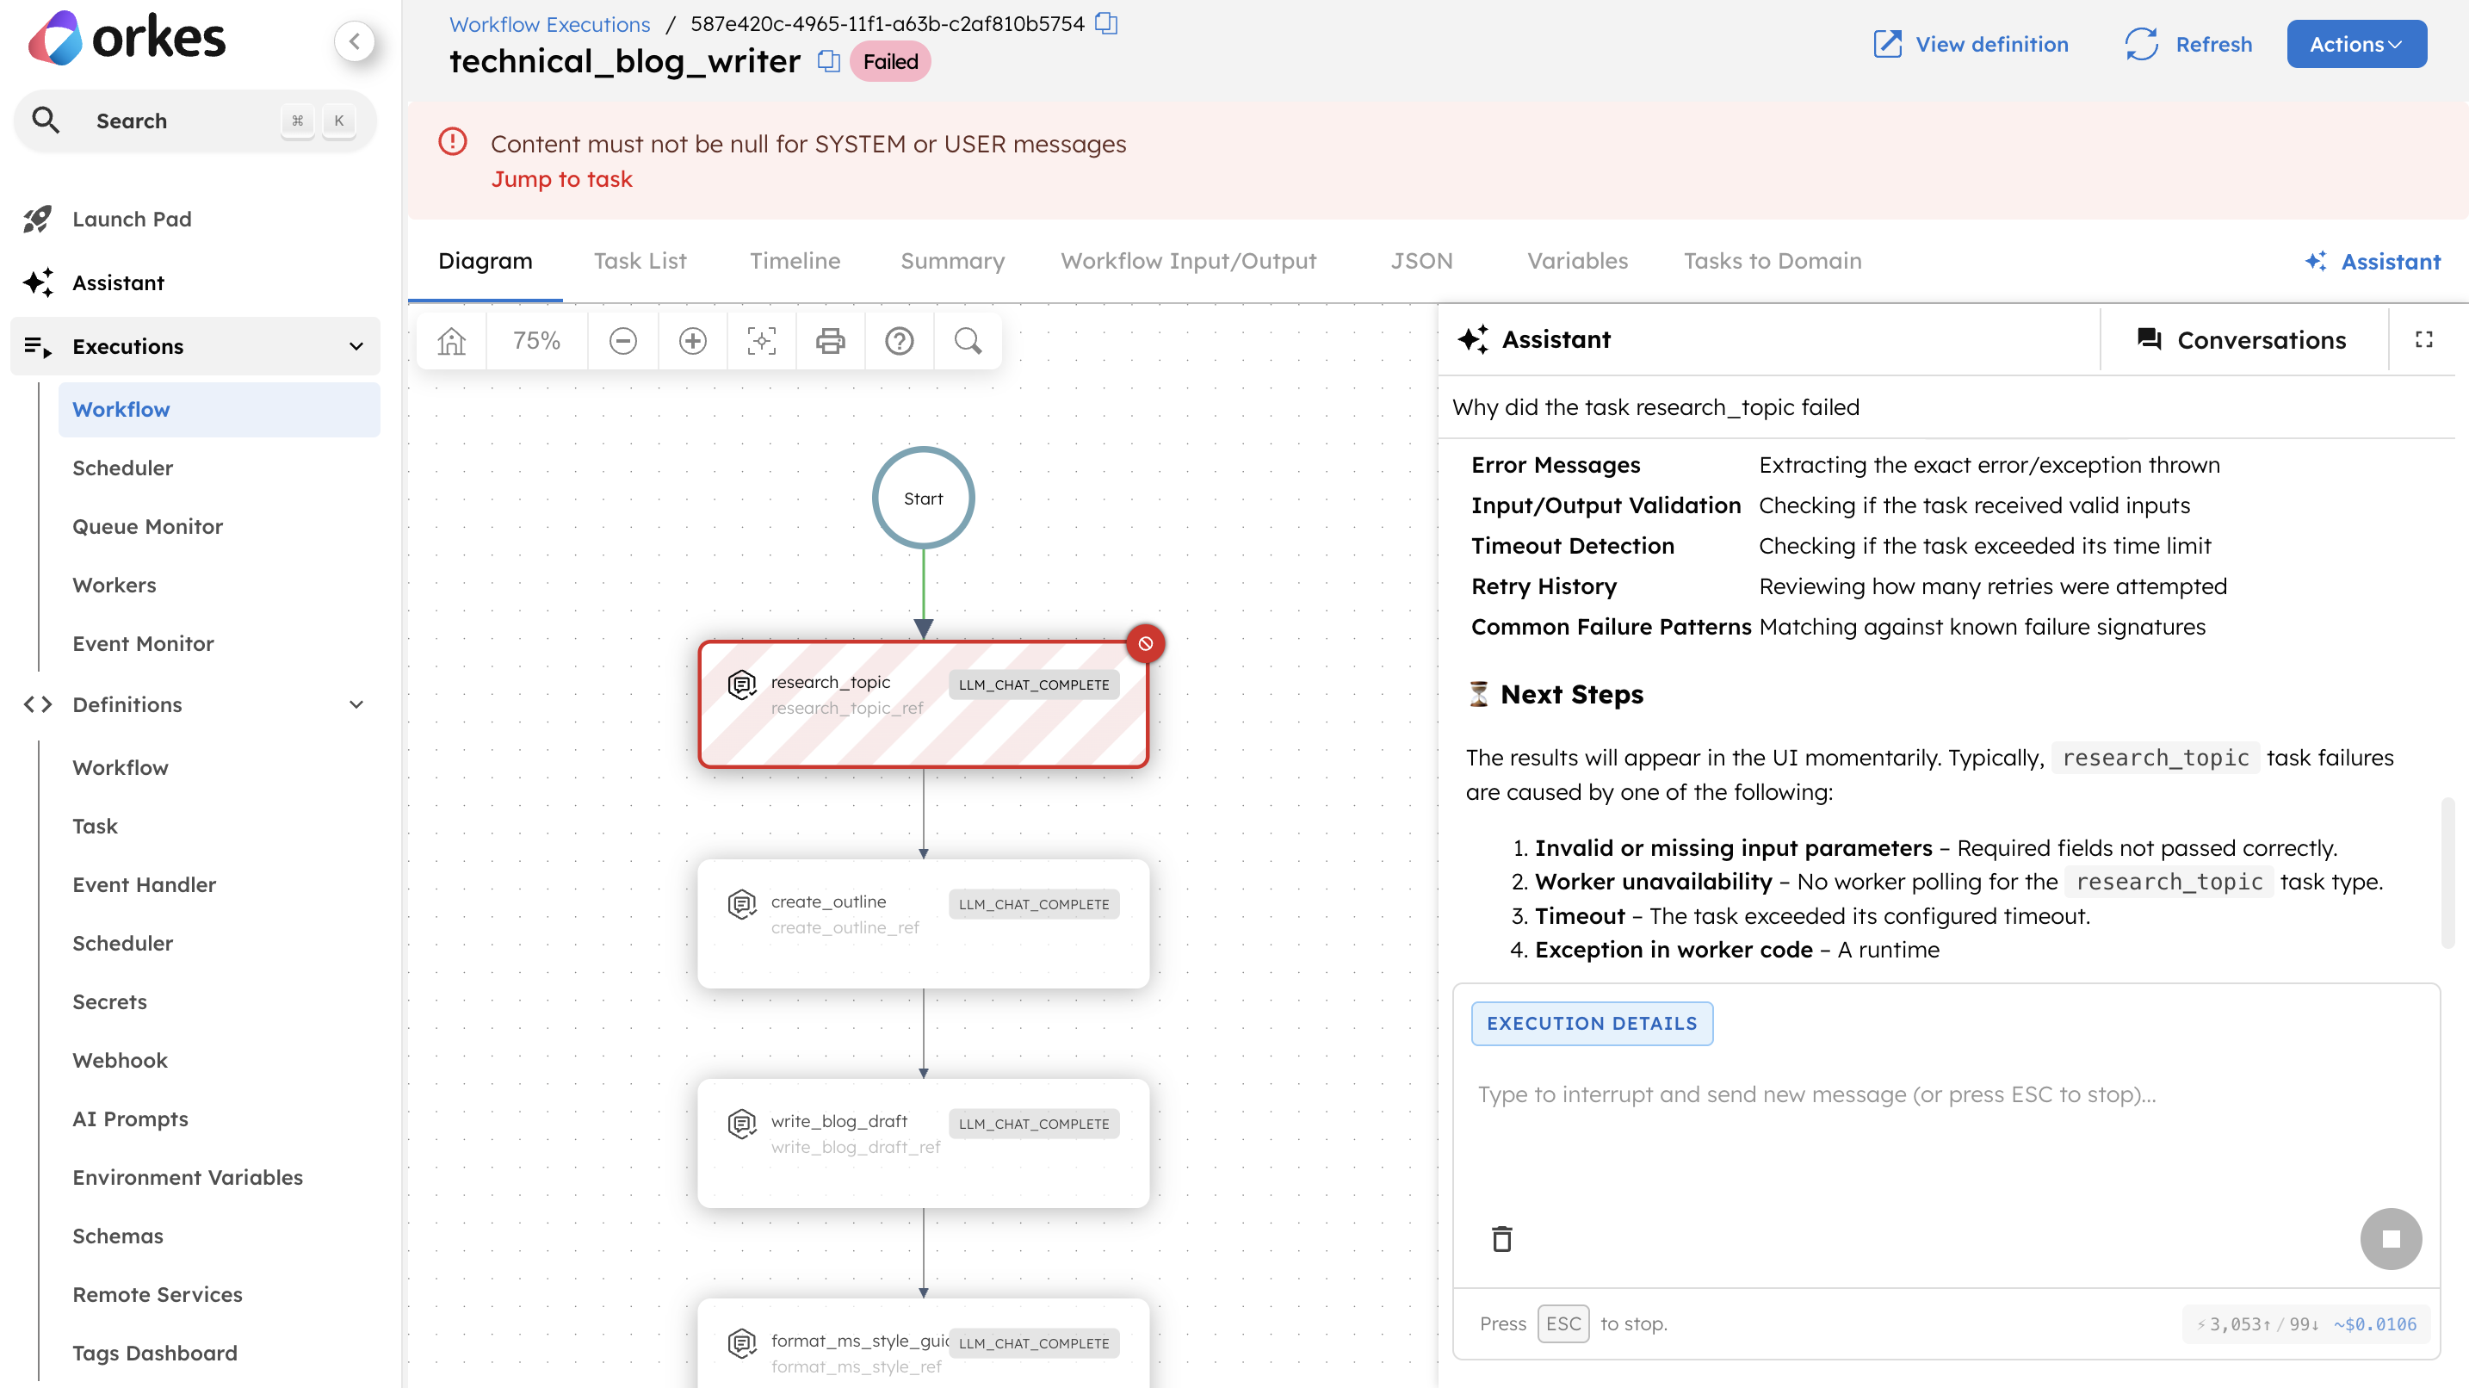Print the workflow diagram
The width and height of the screenshot is (2469, 1388).
point(830,340)
